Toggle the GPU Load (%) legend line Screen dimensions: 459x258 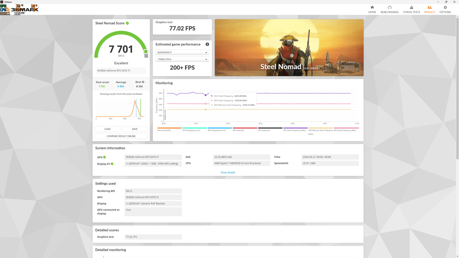[x=245, y=129]
